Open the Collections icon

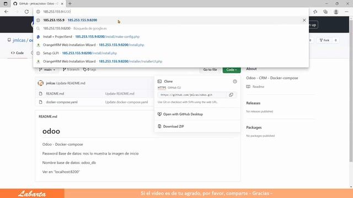325,12
